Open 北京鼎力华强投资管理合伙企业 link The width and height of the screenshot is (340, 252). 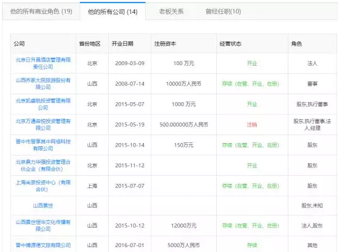[x=43, y=166]
